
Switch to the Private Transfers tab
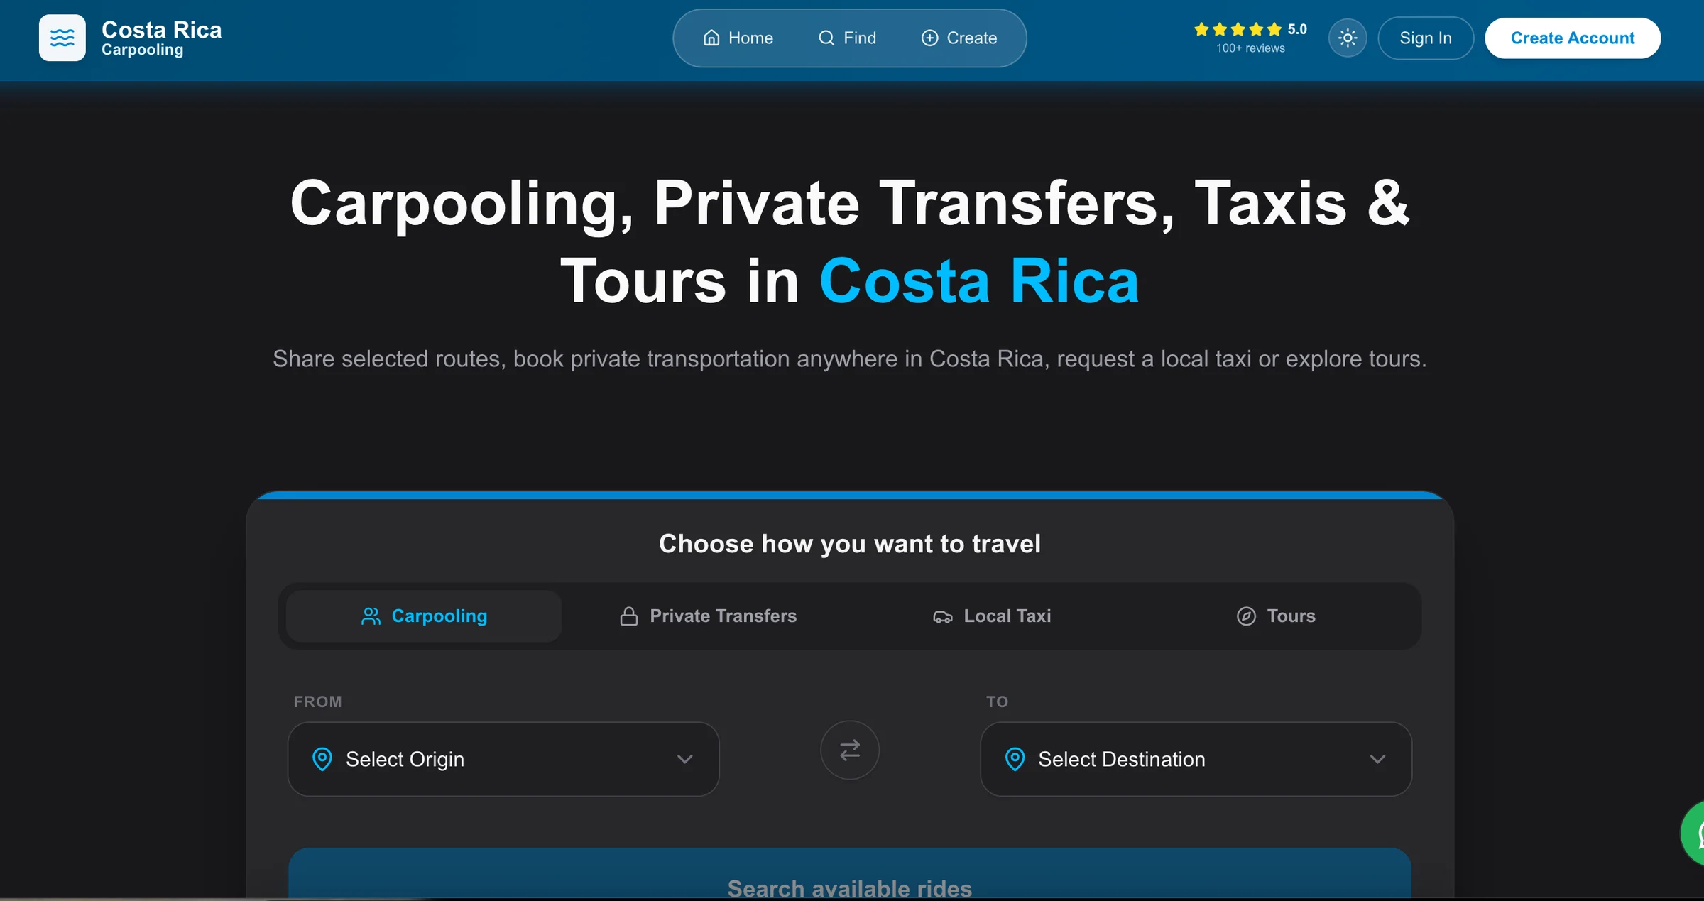point(708,616)
